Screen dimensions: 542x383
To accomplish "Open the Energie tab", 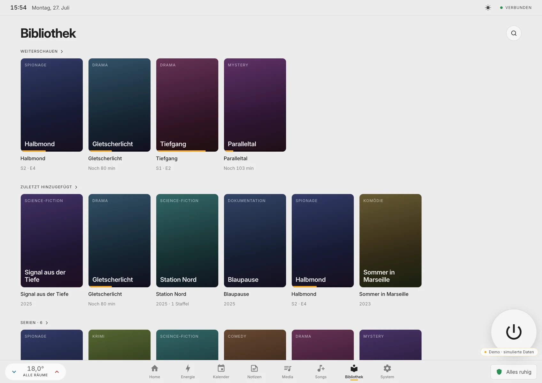I will click(x=188, y=372).
